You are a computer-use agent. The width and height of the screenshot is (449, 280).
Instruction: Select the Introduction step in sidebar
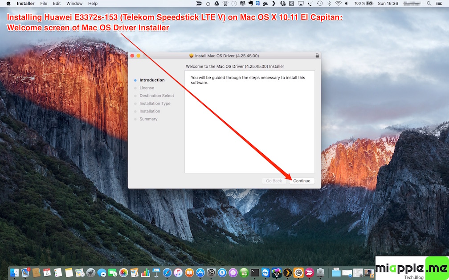pyautogui.click(x=152, y=80)
